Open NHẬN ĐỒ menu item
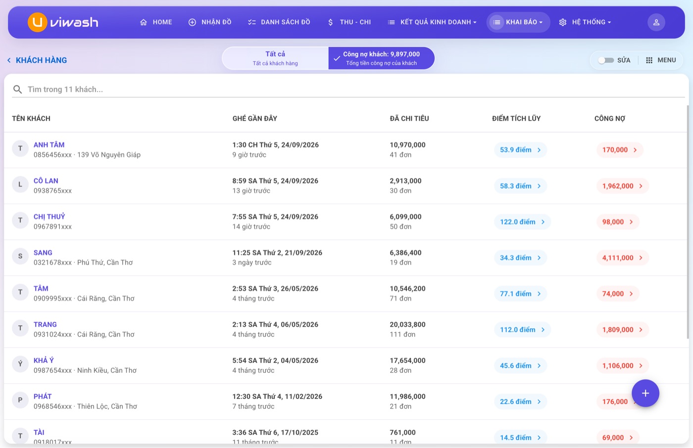693x448 pixels. point(210,22)
